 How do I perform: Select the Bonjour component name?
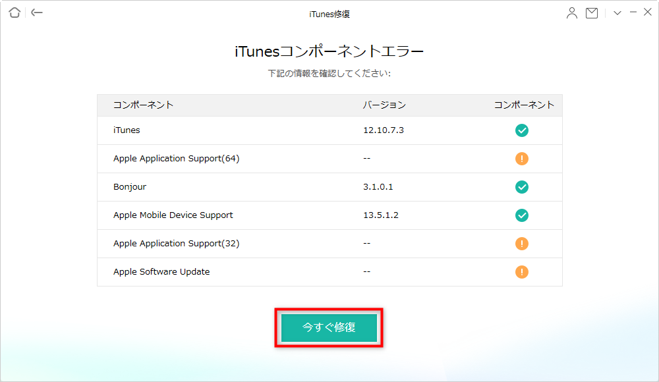coord(130,187)
